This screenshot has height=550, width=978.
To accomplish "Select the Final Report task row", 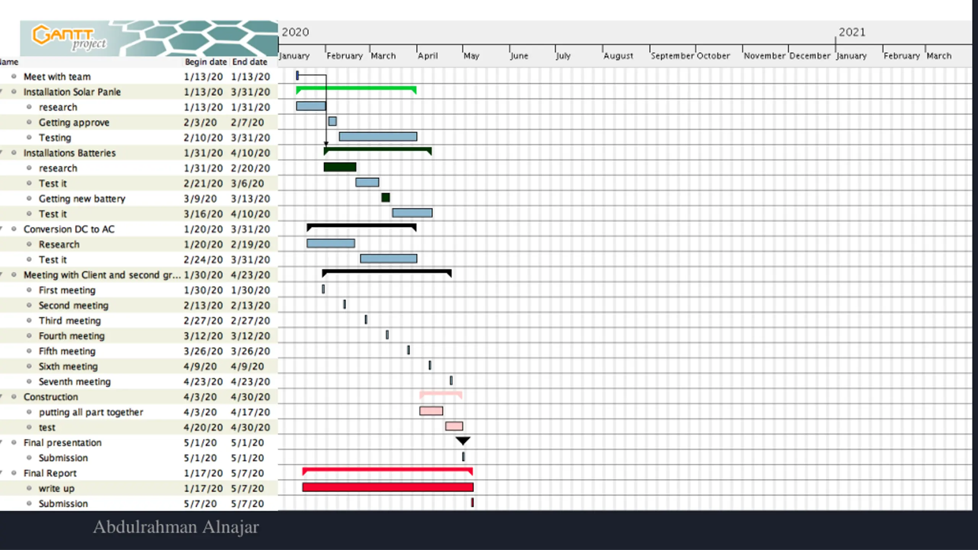I will [x=50, y=473].
